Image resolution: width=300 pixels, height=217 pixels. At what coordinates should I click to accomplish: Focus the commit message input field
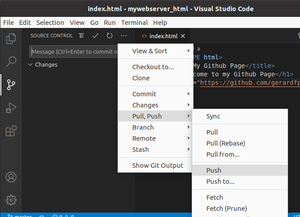pyautogui.click(x=73, y=51)
